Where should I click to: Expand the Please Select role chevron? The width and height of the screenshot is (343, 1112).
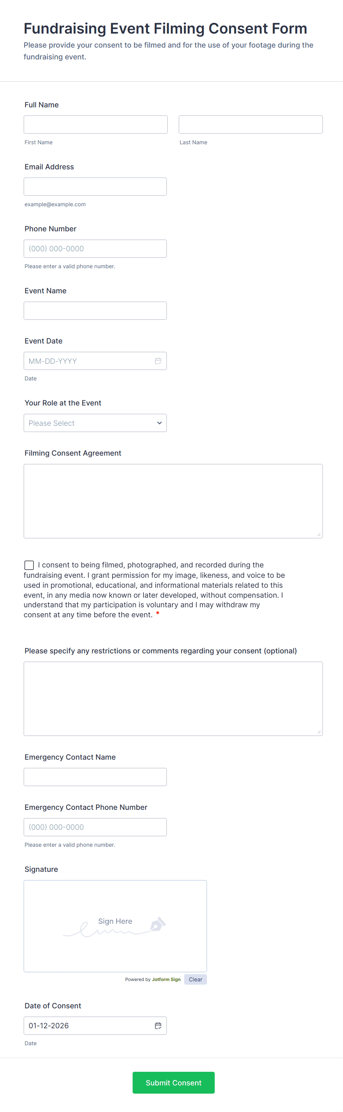click(159, 422)
